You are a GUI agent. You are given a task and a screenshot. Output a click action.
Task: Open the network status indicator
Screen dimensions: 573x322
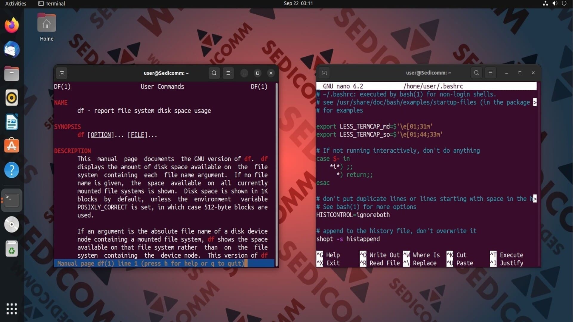click(x=545, y=4)
